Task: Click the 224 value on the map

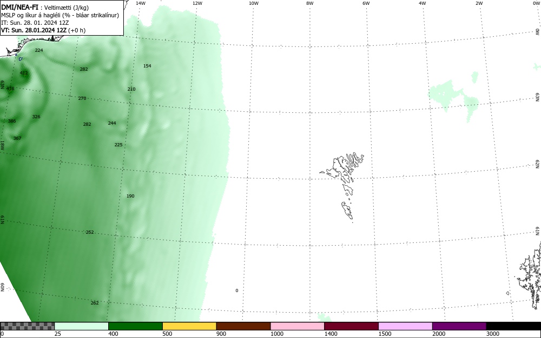Action: [x=39, y=50]
